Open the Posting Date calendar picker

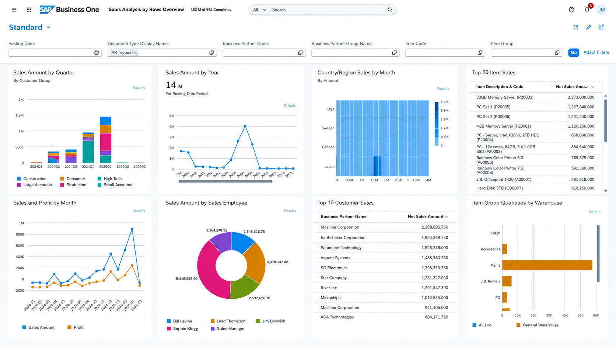(x=97, y=53)
